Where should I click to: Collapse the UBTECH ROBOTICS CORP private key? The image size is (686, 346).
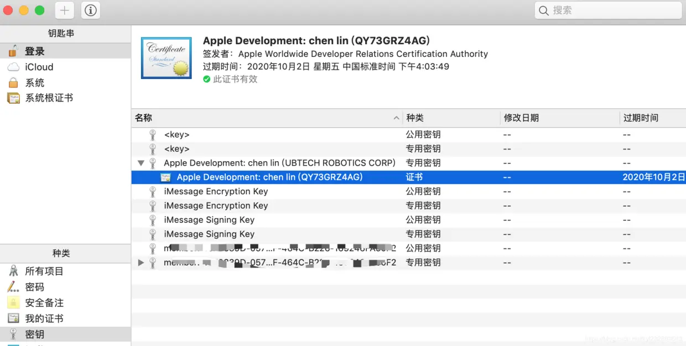pyautogui.click(x=141, y=163)
